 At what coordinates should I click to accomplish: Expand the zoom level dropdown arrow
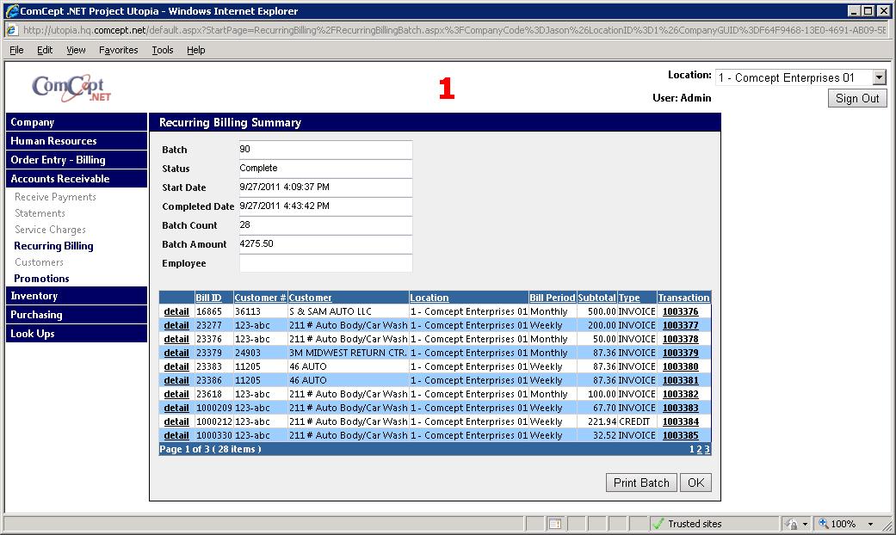(x=870, y=524)
